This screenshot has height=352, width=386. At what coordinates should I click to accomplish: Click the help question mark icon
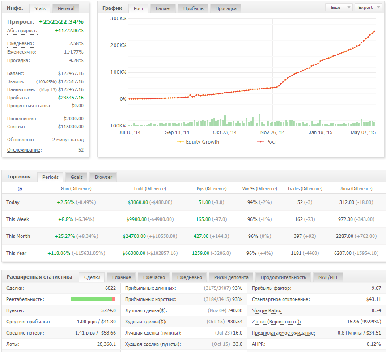[x=20, y=189]
